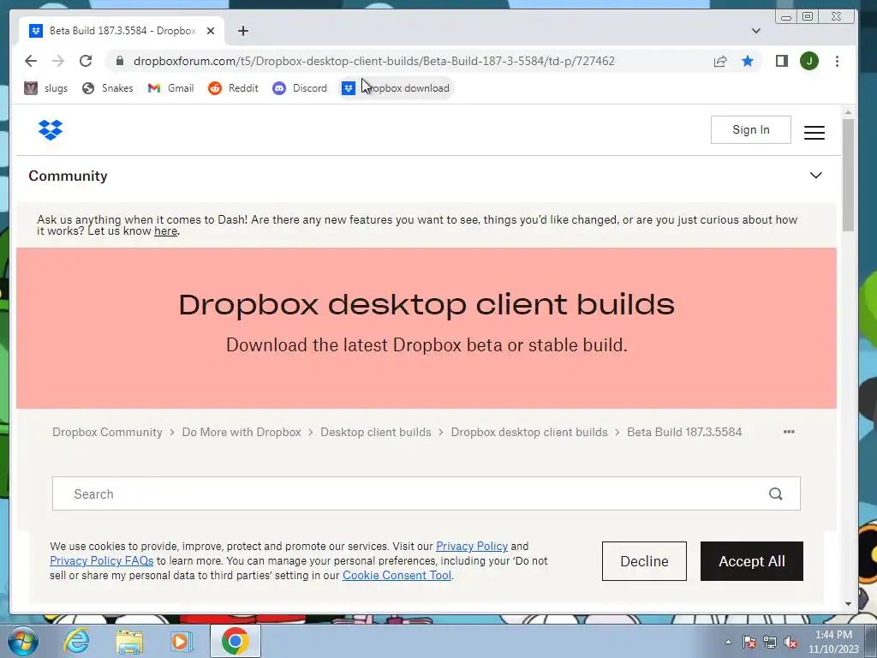Screen dimensions: 877x658
Task: Click the Chrome icon on the taskbar
Action: coord(235,641)
